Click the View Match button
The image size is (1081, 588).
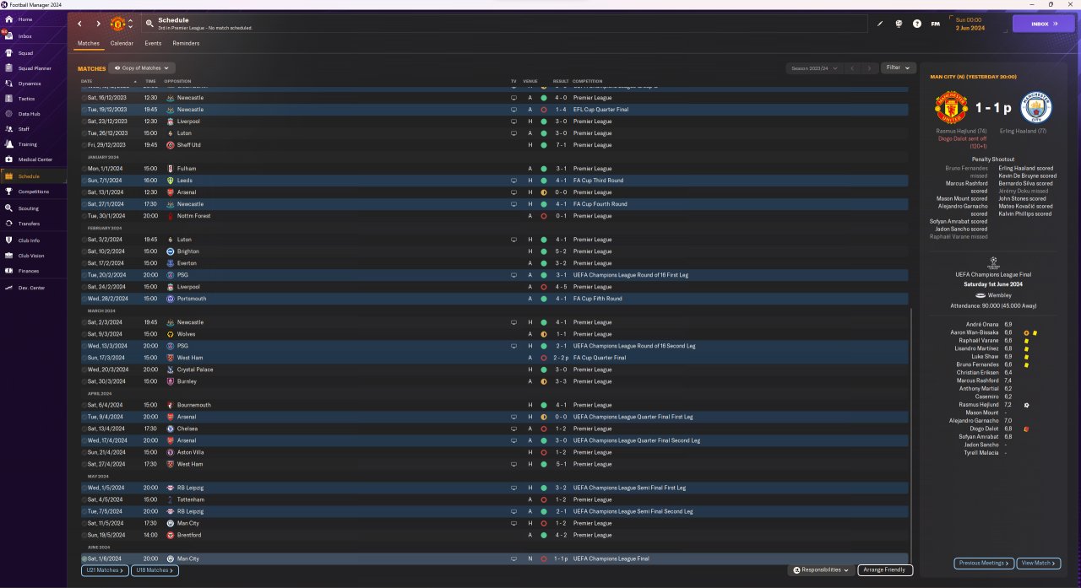1039,563
